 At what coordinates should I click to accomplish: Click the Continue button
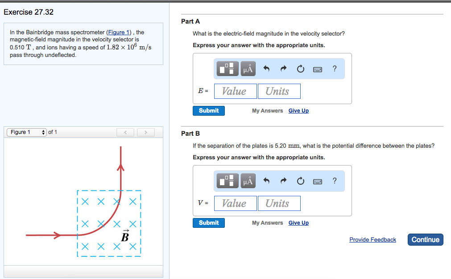425,239
